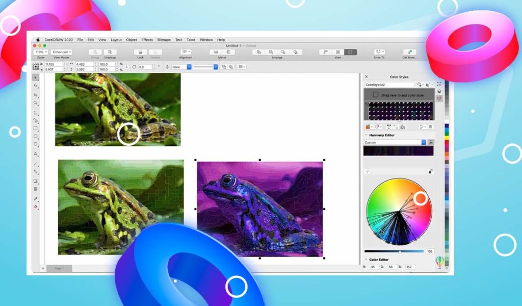Open the Enhanced view mode dropdown
Image resolution: width=522 pixels, height=306 pixels.
tap(62, 53)
